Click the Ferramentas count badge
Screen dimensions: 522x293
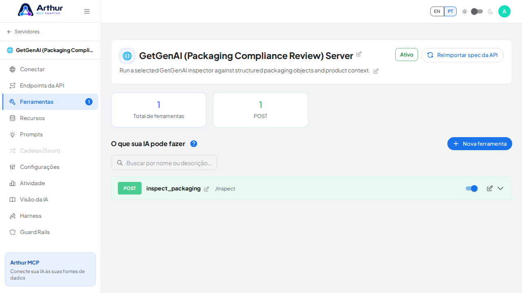tap(89, 102)
